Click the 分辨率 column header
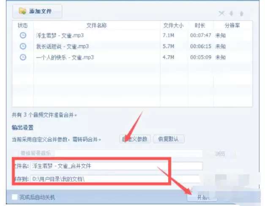The height and width of the screenshot is (206, 265). [232, 25]
